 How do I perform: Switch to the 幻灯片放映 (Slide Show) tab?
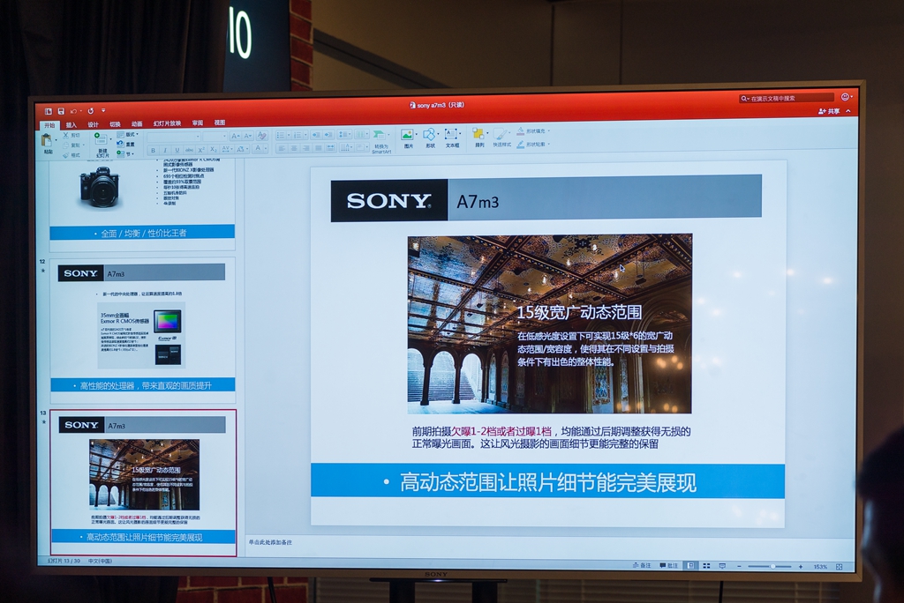point(167,123)
